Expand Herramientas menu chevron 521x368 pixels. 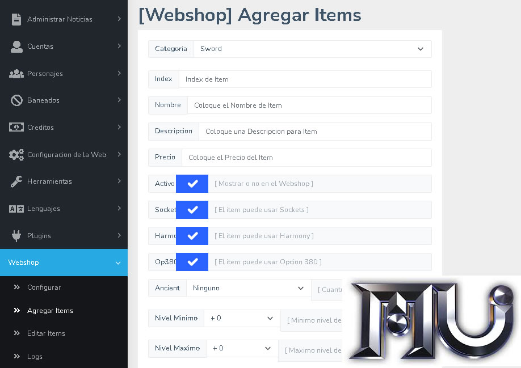pos(119,181)
